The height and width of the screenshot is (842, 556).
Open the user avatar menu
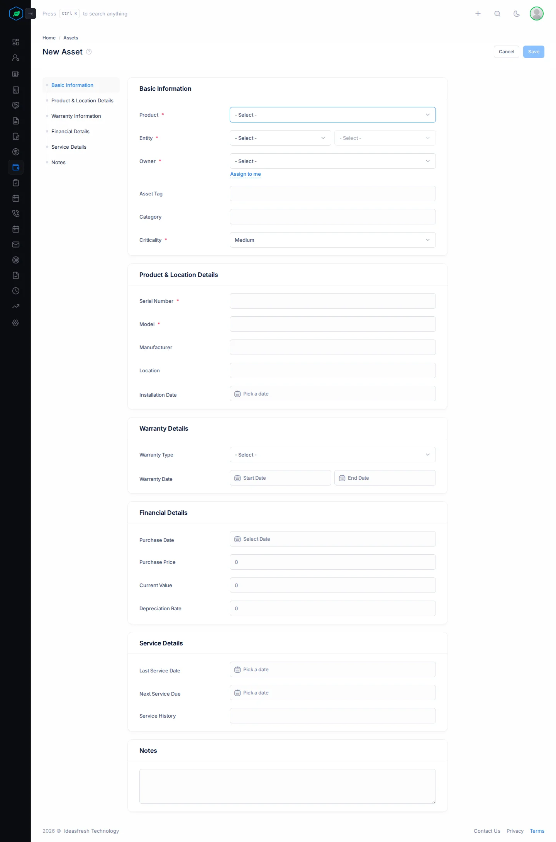pyautogui.click(x=537, y=14)
